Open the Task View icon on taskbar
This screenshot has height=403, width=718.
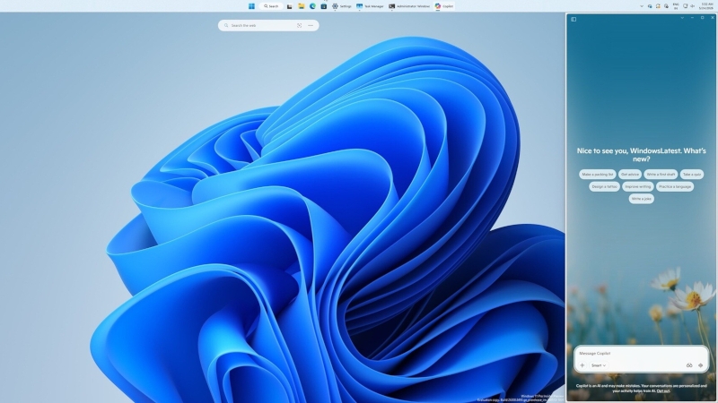click(x=289, y=6)
